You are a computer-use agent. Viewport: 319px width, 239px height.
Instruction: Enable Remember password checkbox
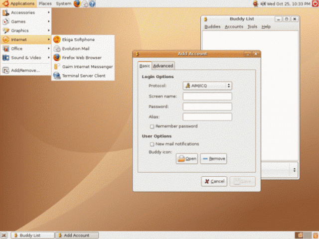pos(152,126)
